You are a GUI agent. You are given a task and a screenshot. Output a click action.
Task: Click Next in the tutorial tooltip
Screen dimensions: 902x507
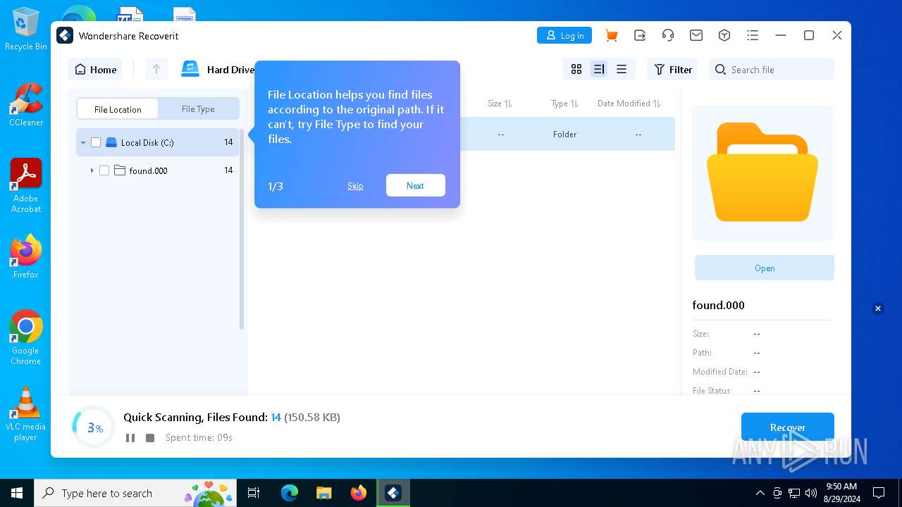[x=416, y=185]
